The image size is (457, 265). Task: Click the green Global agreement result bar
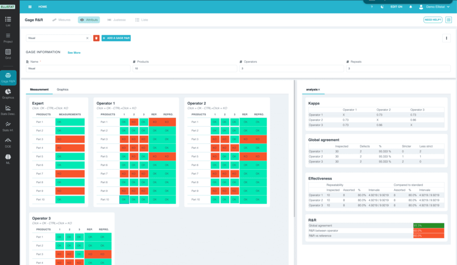[x=428, y=225]
